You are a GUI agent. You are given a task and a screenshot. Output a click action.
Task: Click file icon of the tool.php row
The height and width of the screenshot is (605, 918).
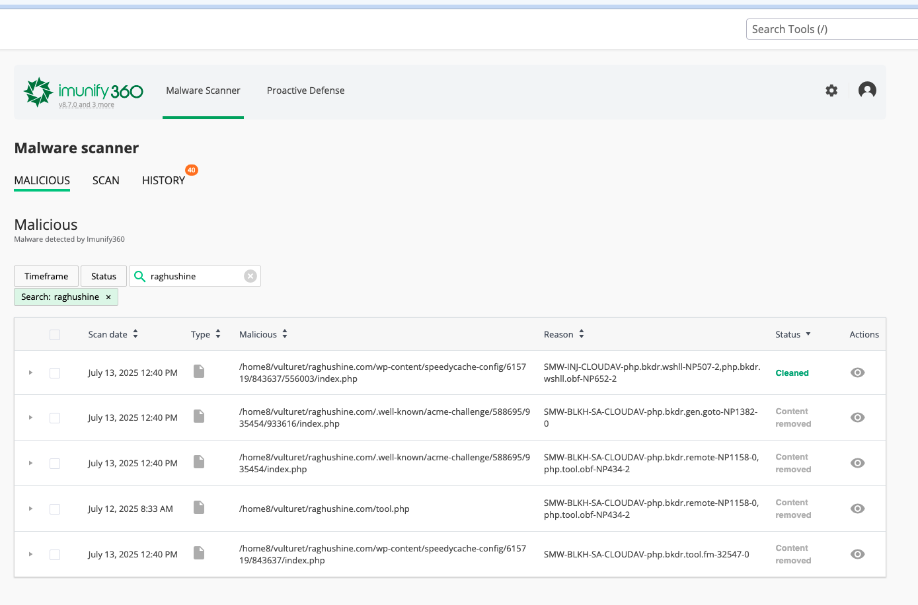(x=199, y=507)
